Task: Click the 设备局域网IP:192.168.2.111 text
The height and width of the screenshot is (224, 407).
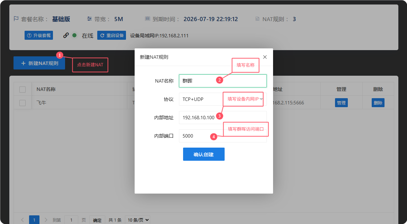Action: pos(159,36)
